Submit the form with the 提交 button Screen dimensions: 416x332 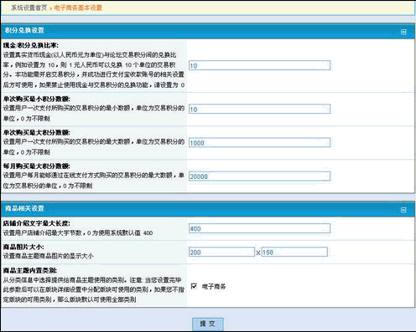[208, 324]
